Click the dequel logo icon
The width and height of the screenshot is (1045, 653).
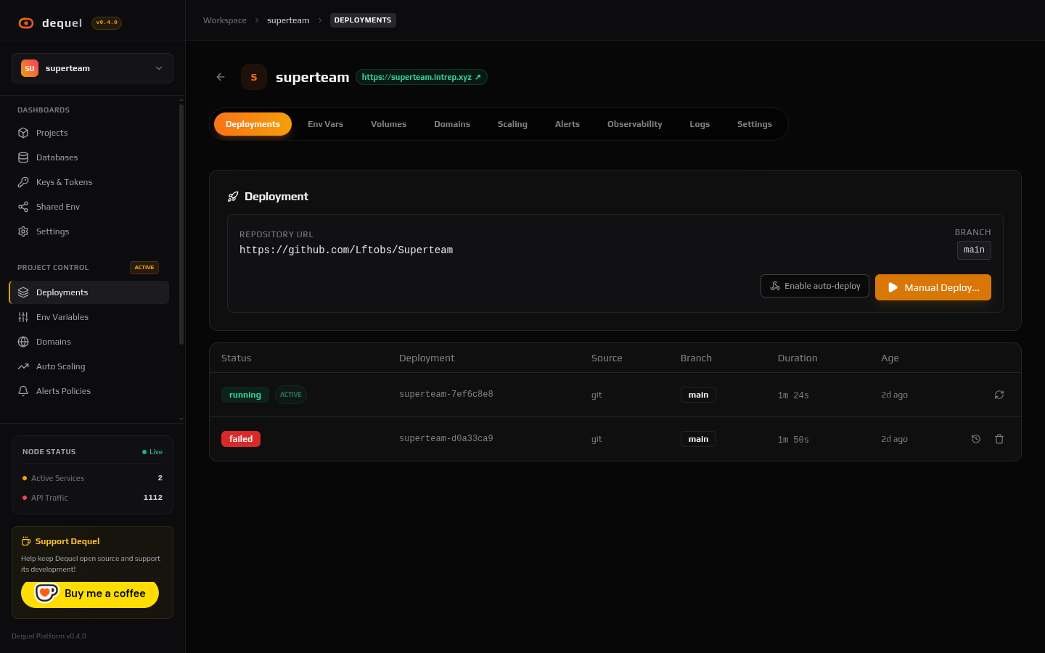[26, 23]
